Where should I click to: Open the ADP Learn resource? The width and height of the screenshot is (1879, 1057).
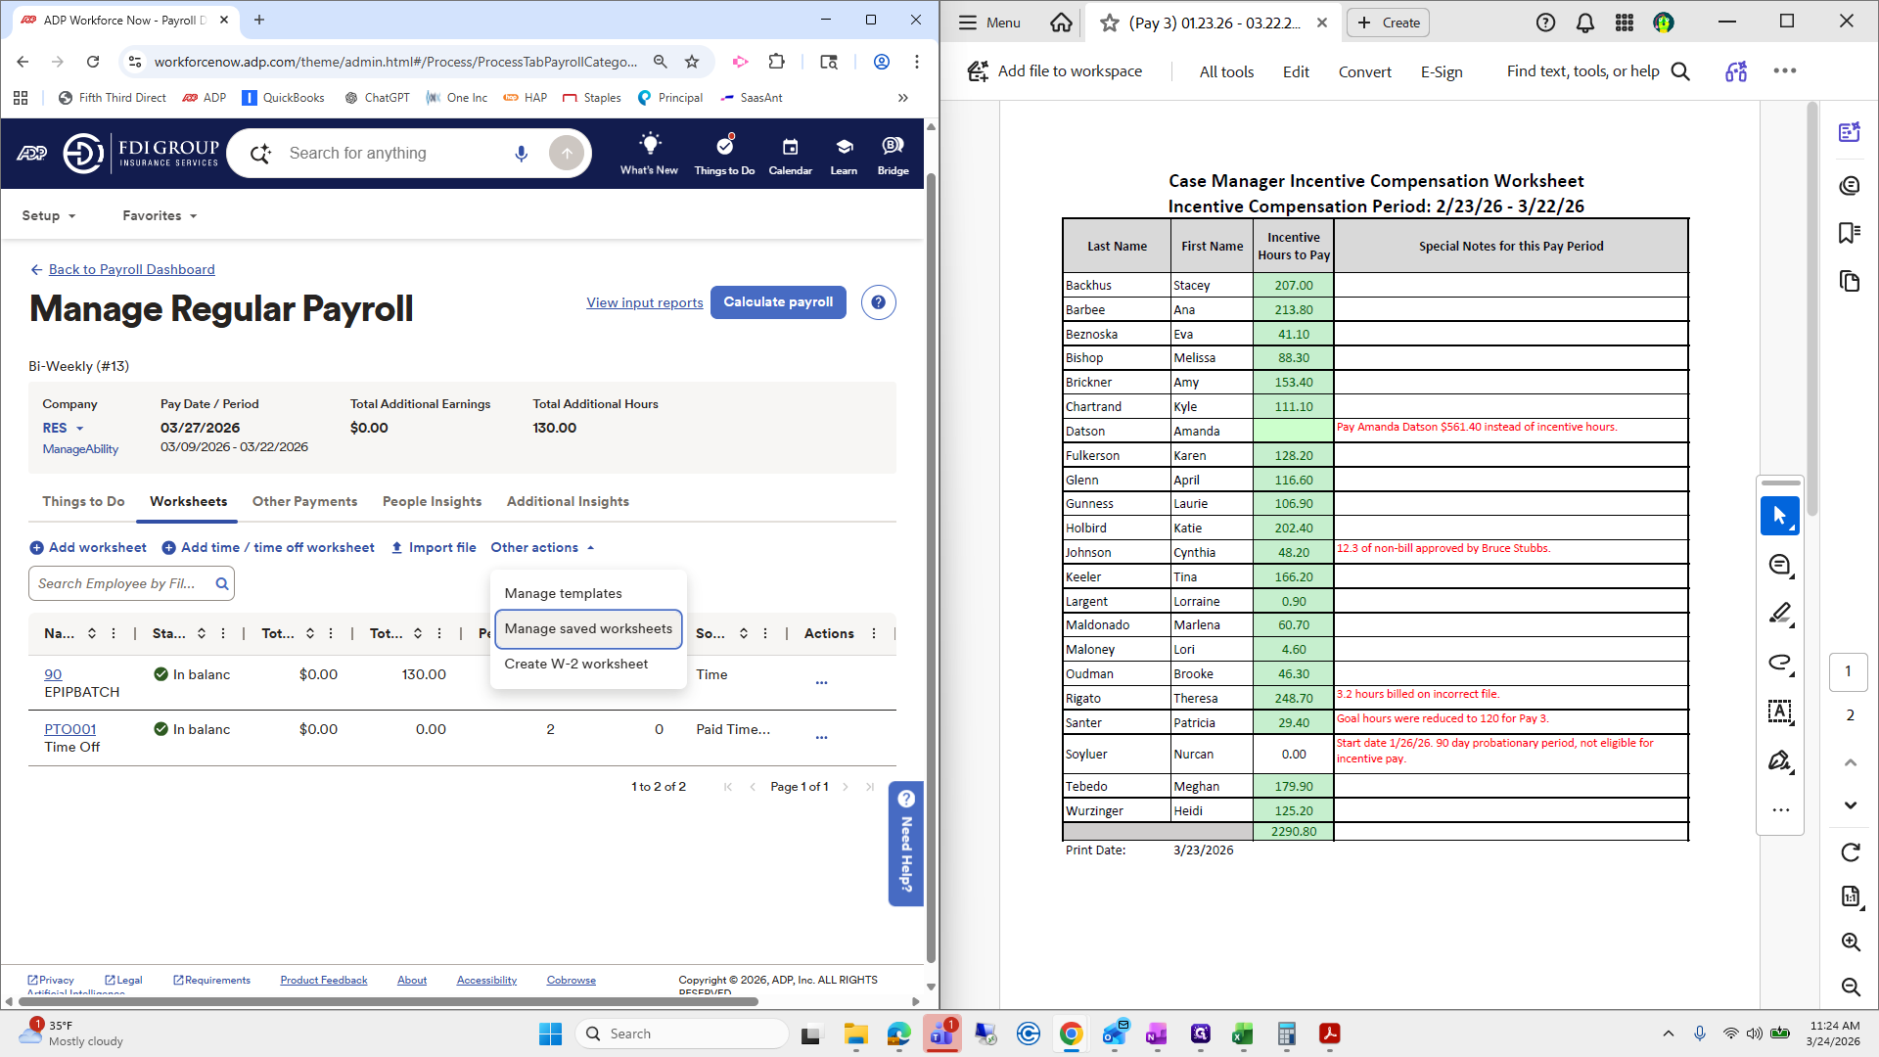(x=843, y=153)
